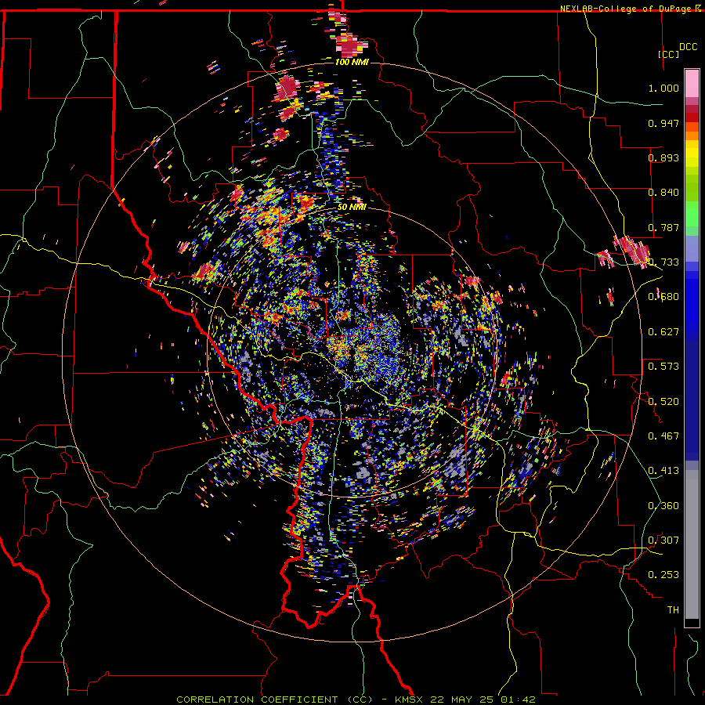This screenshot has width=705, height=705.
Task: Click the 1.000 scale value
Action: pyautogui.click(x=663, y=88)
